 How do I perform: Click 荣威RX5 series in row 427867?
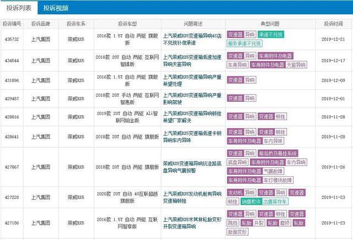click(x=76, y=167)
